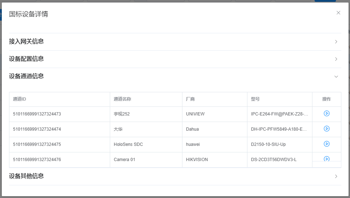Select channel ID 51011669991327324474

click(x=37, y=129)
